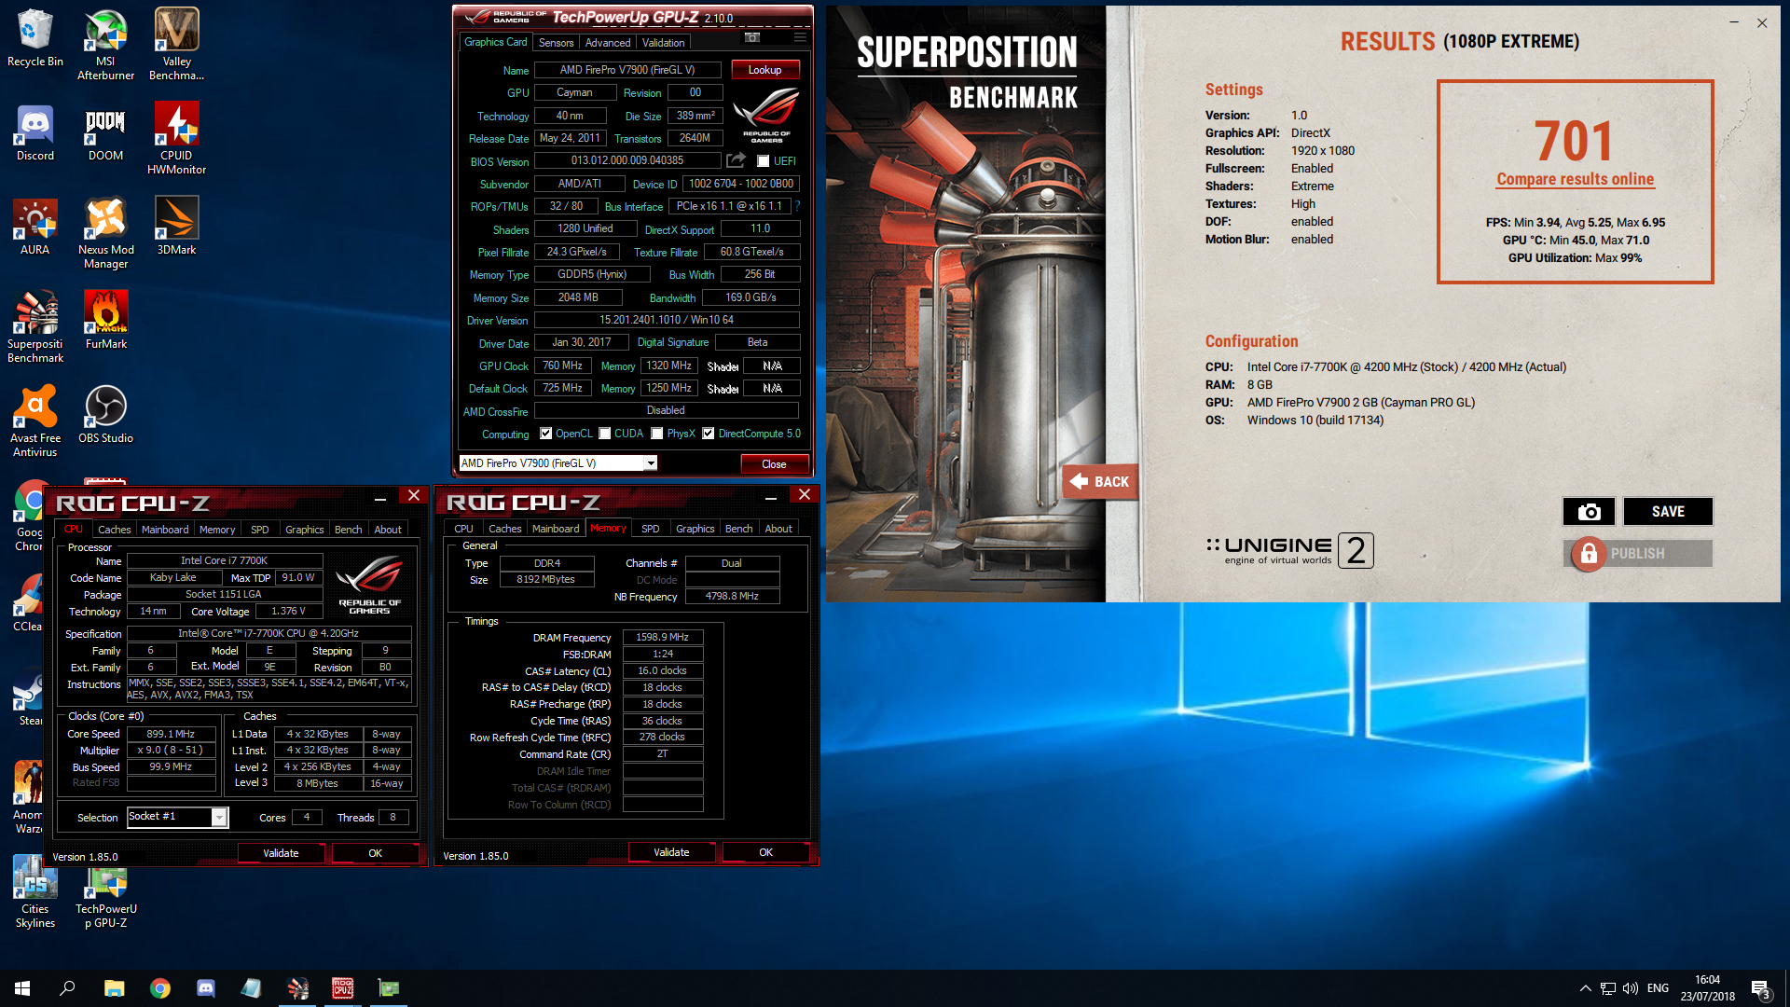1790x1007 pixels.
Task: Toggle the OpenCL checkbox in GPU-Z
Action: pos(546,434)
